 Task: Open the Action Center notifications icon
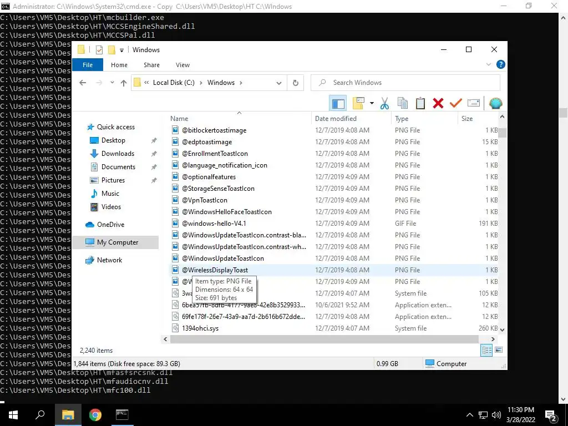[x=551, y=415]
